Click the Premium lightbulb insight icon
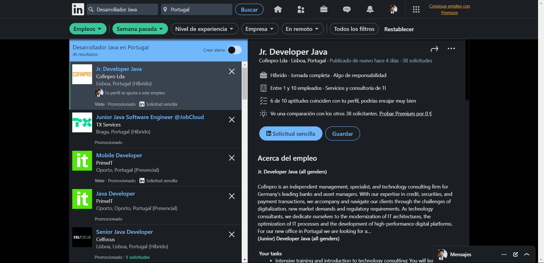 pyautogui.click(x=263, y=114)
